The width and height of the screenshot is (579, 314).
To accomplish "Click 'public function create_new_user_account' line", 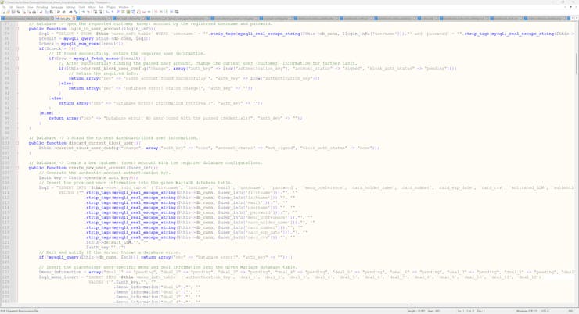I will click(93, 168).
